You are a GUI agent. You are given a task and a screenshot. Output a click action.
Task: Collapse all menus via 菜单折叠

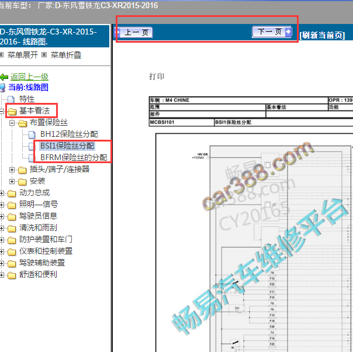(x=66, y=55)
